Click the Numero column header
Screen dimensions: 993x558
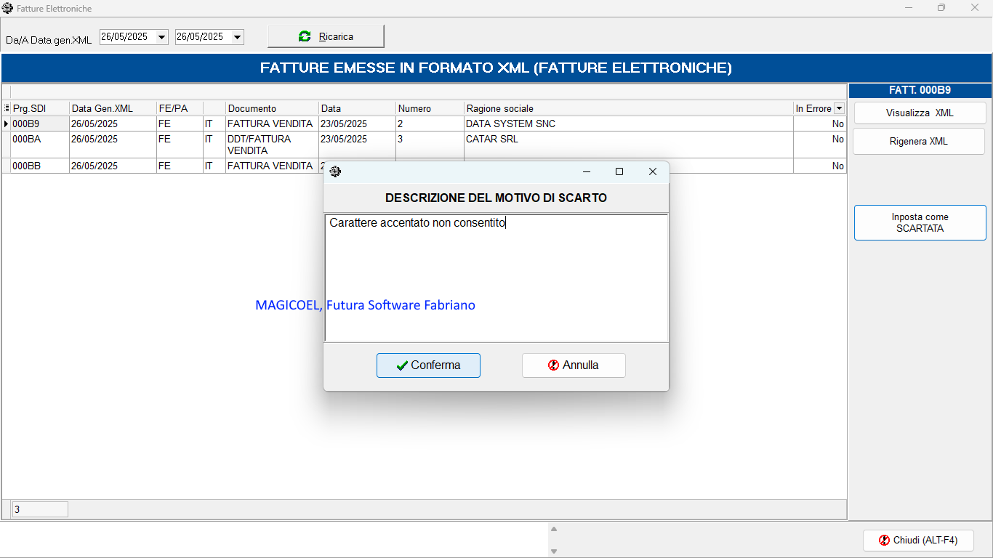pos(430,108)
